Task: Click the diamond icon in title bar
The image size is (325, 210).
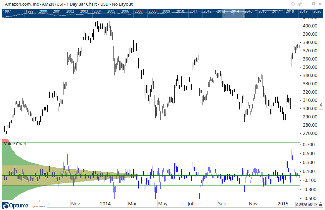Action: (x=293, y=4)
